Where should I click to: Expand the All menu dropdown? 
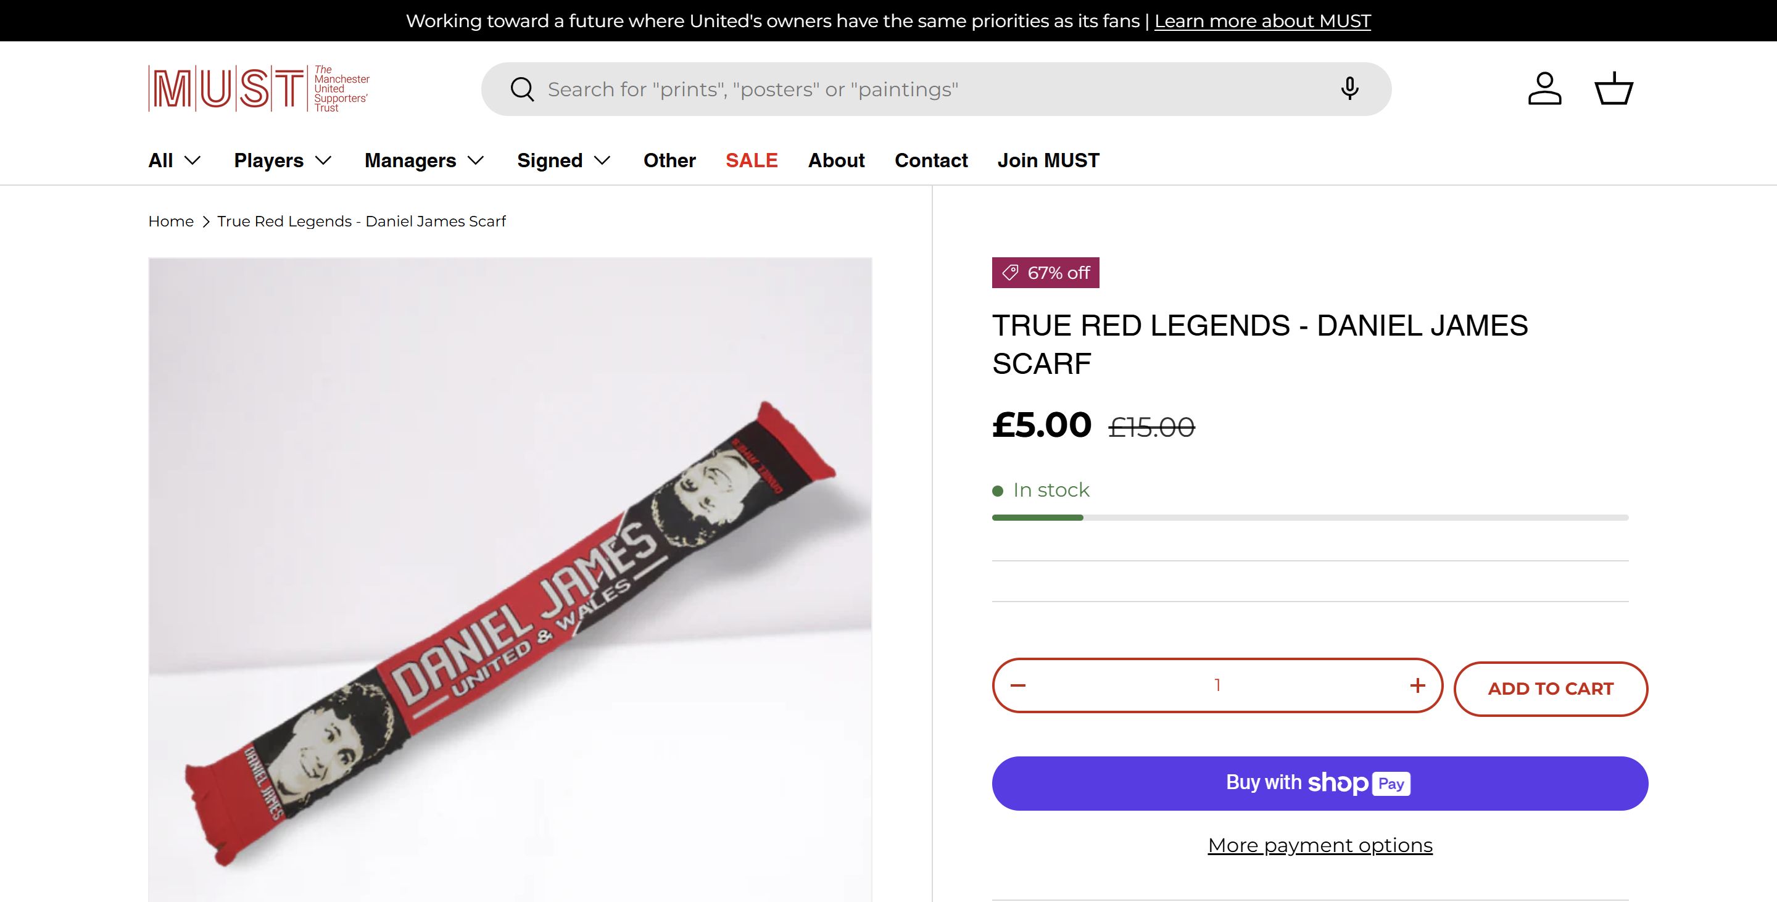(x=175, y=160)
